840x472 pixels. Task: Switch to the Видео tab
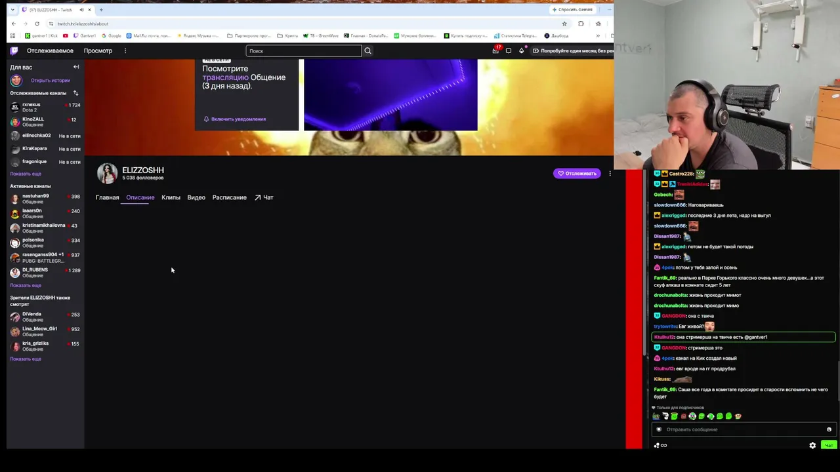click(196, 197)
